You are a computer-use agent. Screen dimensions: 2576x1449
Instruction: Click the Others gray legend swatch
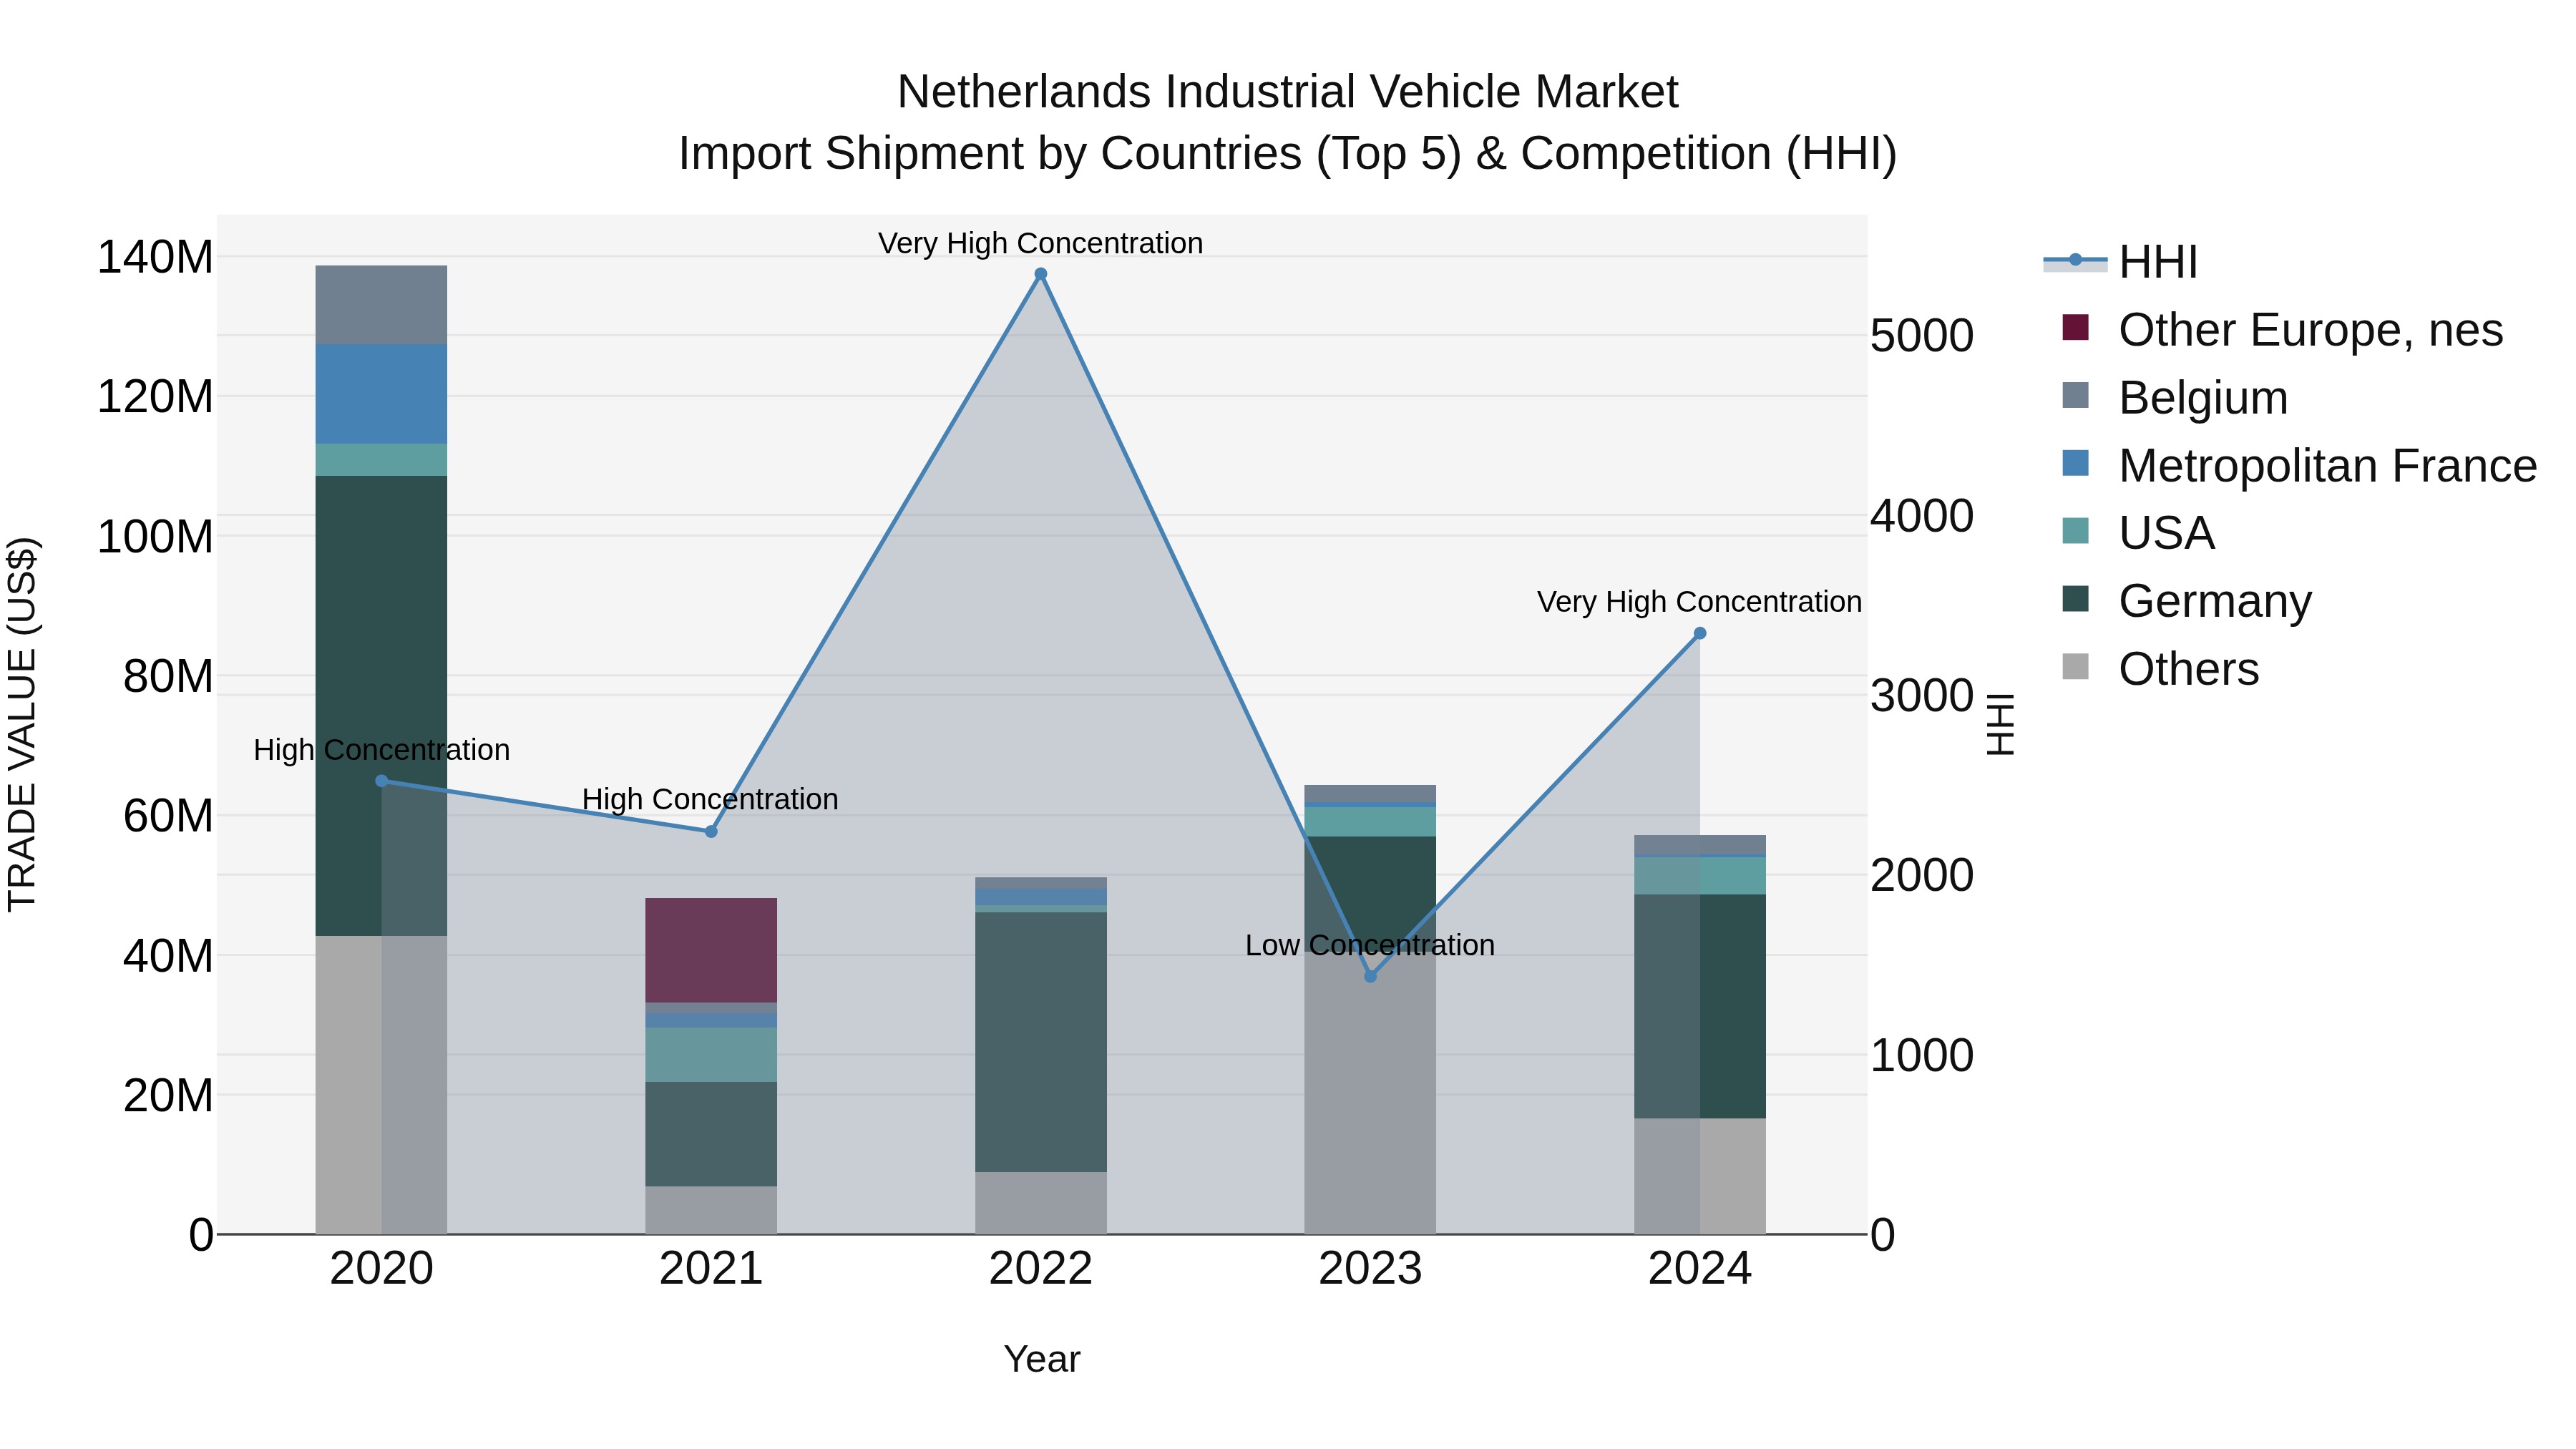[x=2075, y=666]
